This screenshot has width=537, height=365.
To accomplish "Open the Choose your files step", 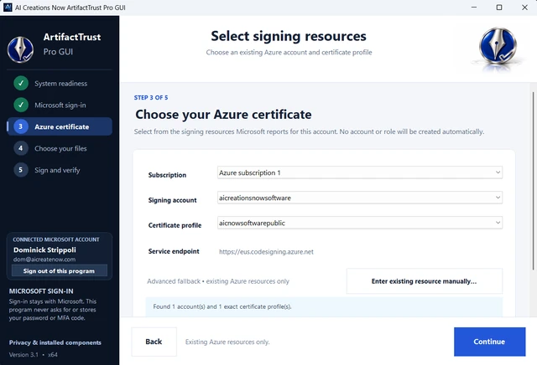I will coord(60,148).
